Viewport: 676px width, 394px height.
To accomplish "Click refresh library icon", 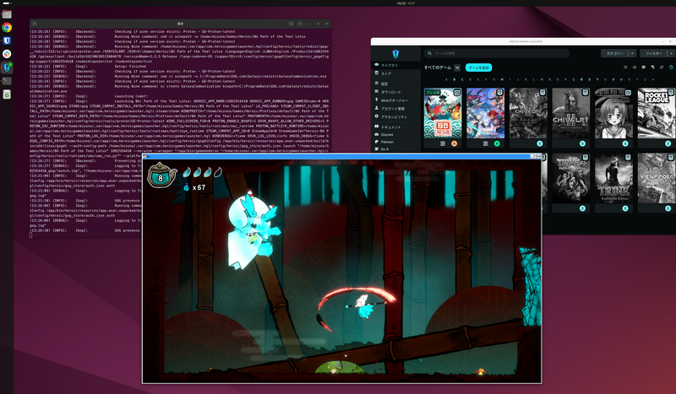I will tap(662, 67).
